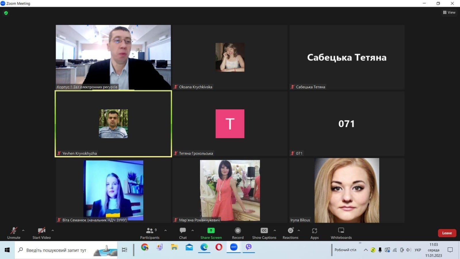Image resolution: width=460 pixels, height=259 pixels.
Task: Switch УКР keyboard language
Action: [x=418, y=250]
